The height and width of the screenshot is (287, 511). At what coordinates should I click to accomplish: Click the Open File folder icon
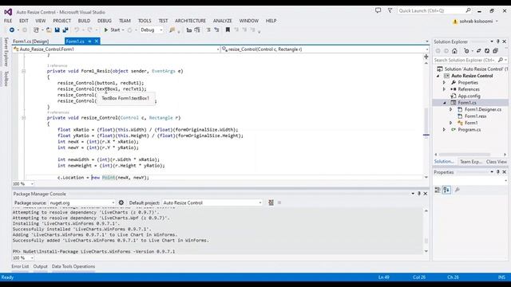49,30
